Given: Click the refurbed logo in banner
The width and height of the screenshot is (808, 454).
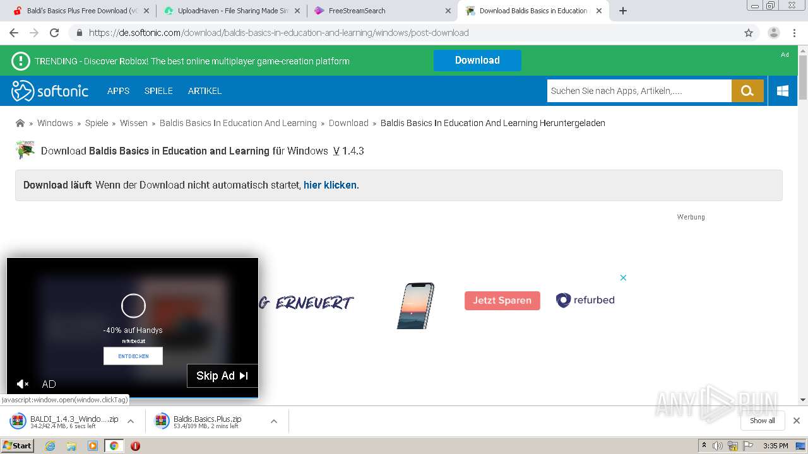Looking at the screenshot, I should click(585, 300).
